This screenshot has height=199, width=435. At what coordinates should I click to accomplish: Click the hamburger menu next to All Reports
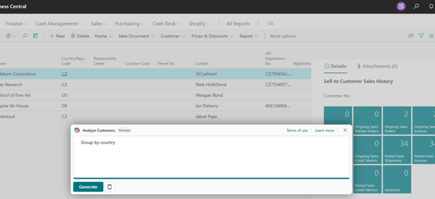click(270, 24)
